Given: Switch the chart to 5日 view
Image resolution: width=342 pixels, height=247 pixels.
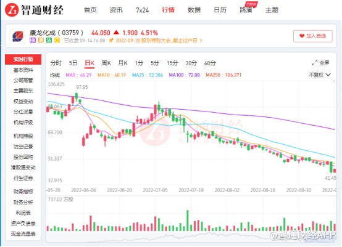Looking at the screenshot, I should click(73, 63).
